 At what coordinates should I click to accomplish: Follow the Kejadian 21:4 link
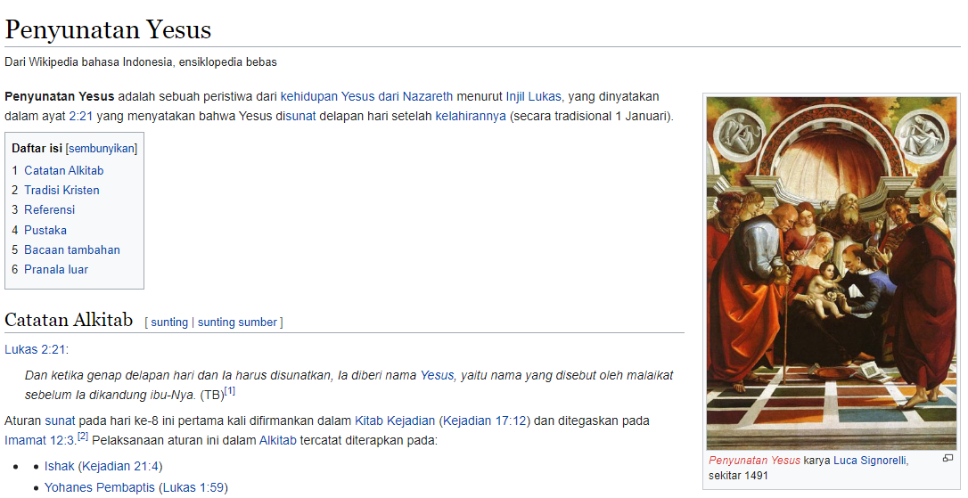tap(120, 467)
